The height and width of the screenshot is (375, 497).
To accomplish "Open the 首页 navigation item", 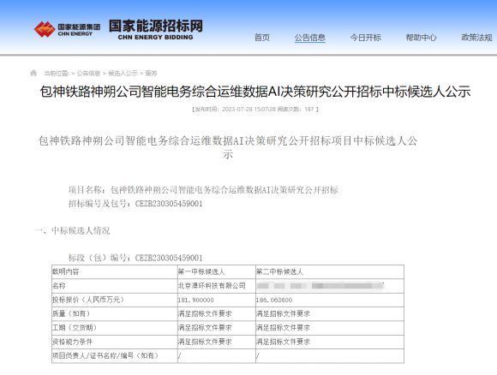I will click(x=262, y=38).
